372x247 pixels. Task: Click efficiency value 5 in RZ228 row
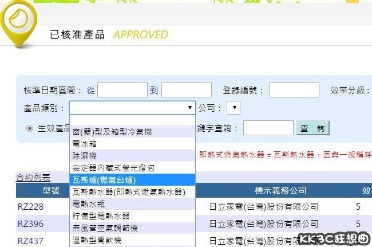358,207
